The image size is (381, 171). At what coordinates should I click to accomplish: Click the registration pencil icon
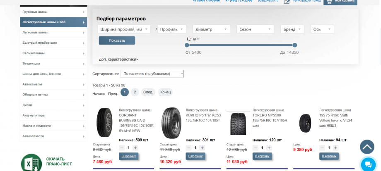pyautogui.click(x=287, y=2)
